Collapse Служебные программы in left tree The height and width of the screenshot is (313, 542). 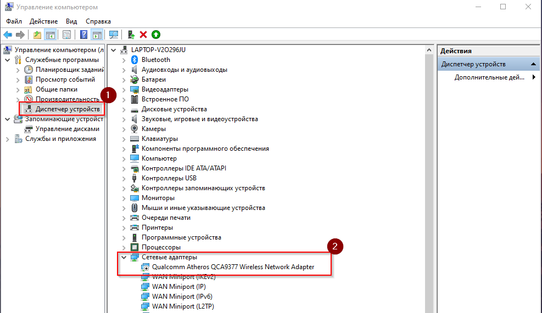tap(7, 60)
